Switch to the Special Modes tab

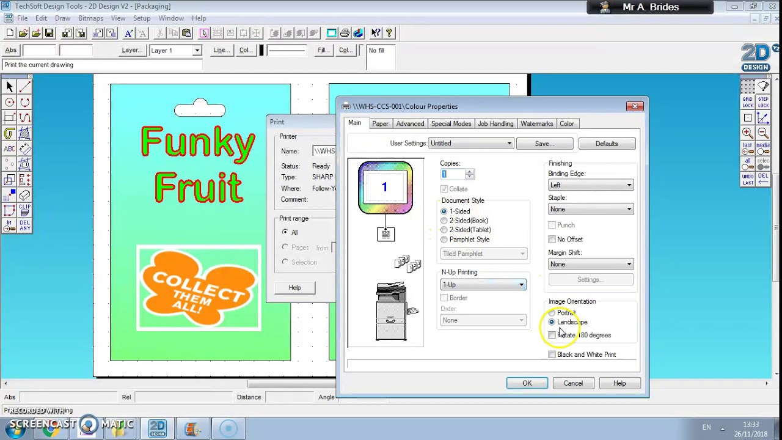click(x=451, y=123)
